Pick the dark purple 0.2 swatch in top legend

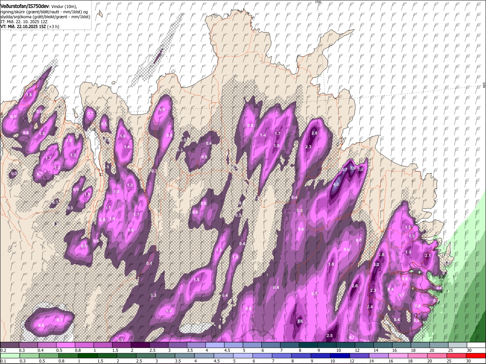click(x=9, y=345)
